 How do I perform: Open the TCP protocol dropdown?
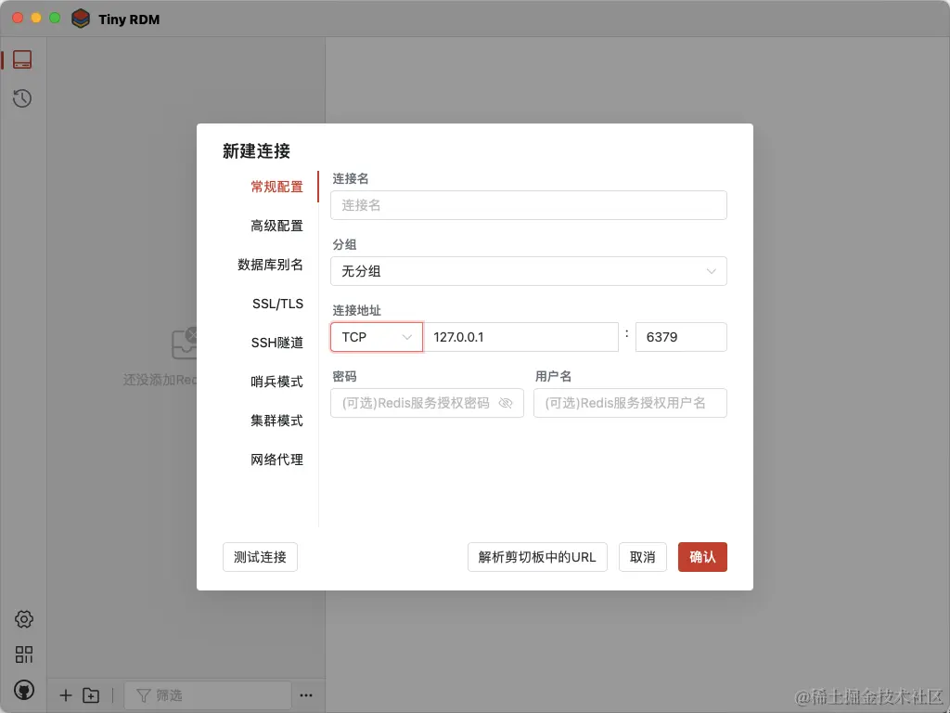(376, 337)
